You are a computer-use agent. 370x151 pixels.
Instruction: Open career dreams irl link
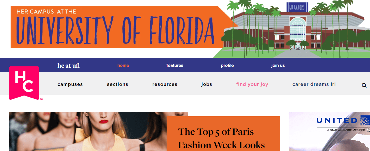(314, 84)
